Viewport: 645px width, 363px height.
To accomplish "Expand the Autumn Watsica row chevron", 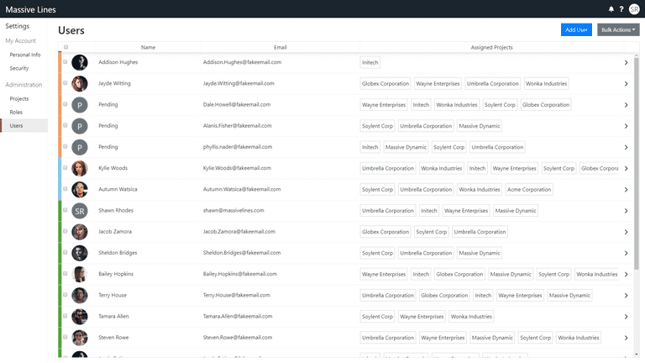I will point(626,190).
